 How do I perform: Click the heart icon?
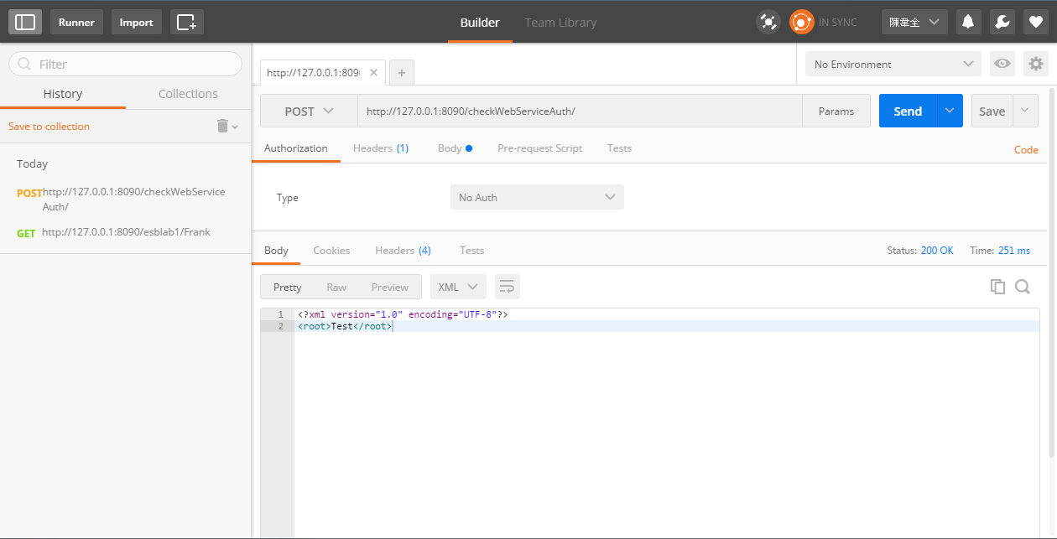point(1035,22)
